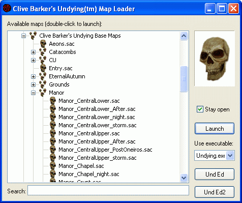Image resolution: width=242 pixels, height=203 pixels.
Task: Click the skull icon beside Manor_CentralUpper_PostOneiros.sac
Action: pyautogui.click(x=53, y=150)
